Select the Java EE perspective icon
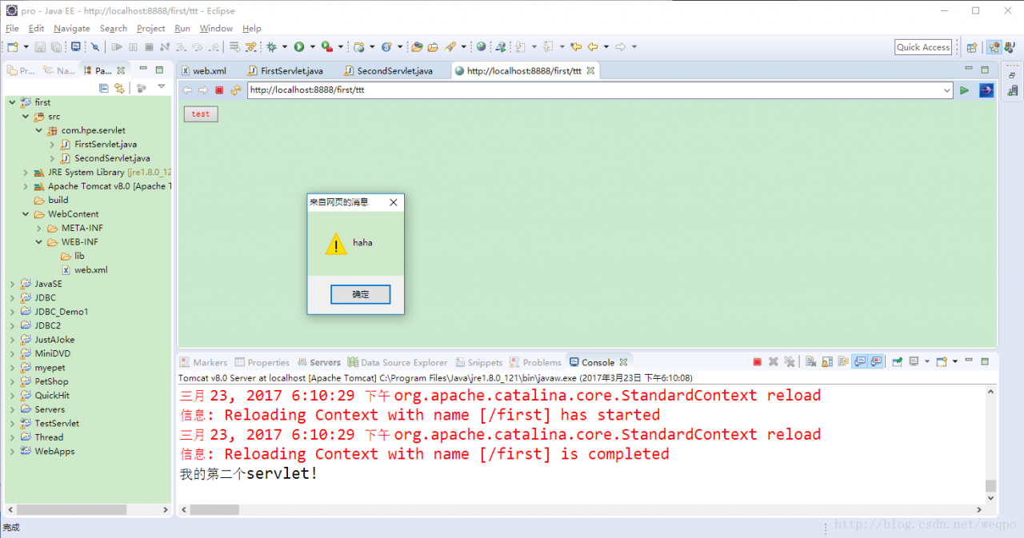This screenshot has width=1024, height=538. [994, 47]
